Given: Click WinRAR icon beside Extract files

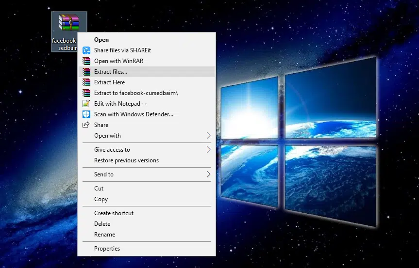Looking at the screenshot, I should [86, 72].
